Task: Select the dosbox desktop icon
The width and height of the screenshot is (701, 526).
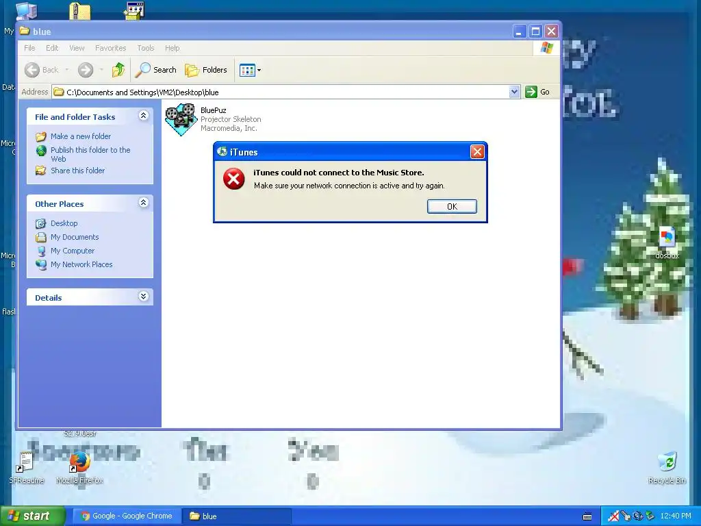Action: click(667, 242)
